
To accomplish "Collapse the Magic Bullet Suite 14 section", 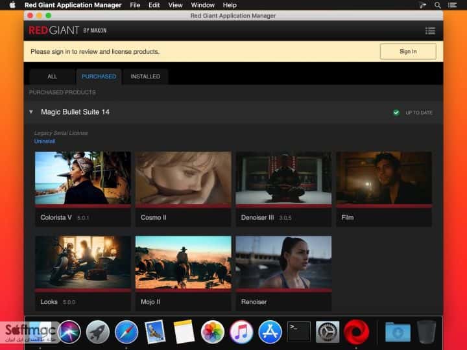I will pyautogui.click(x=31, y=112).
